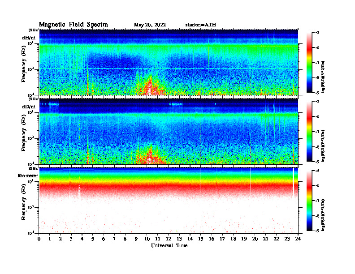The height and width of the screenshot is (274, 355).
Task: Click the "32Hz" label atop dH/dt panel
Action: (x=33, y=30)
